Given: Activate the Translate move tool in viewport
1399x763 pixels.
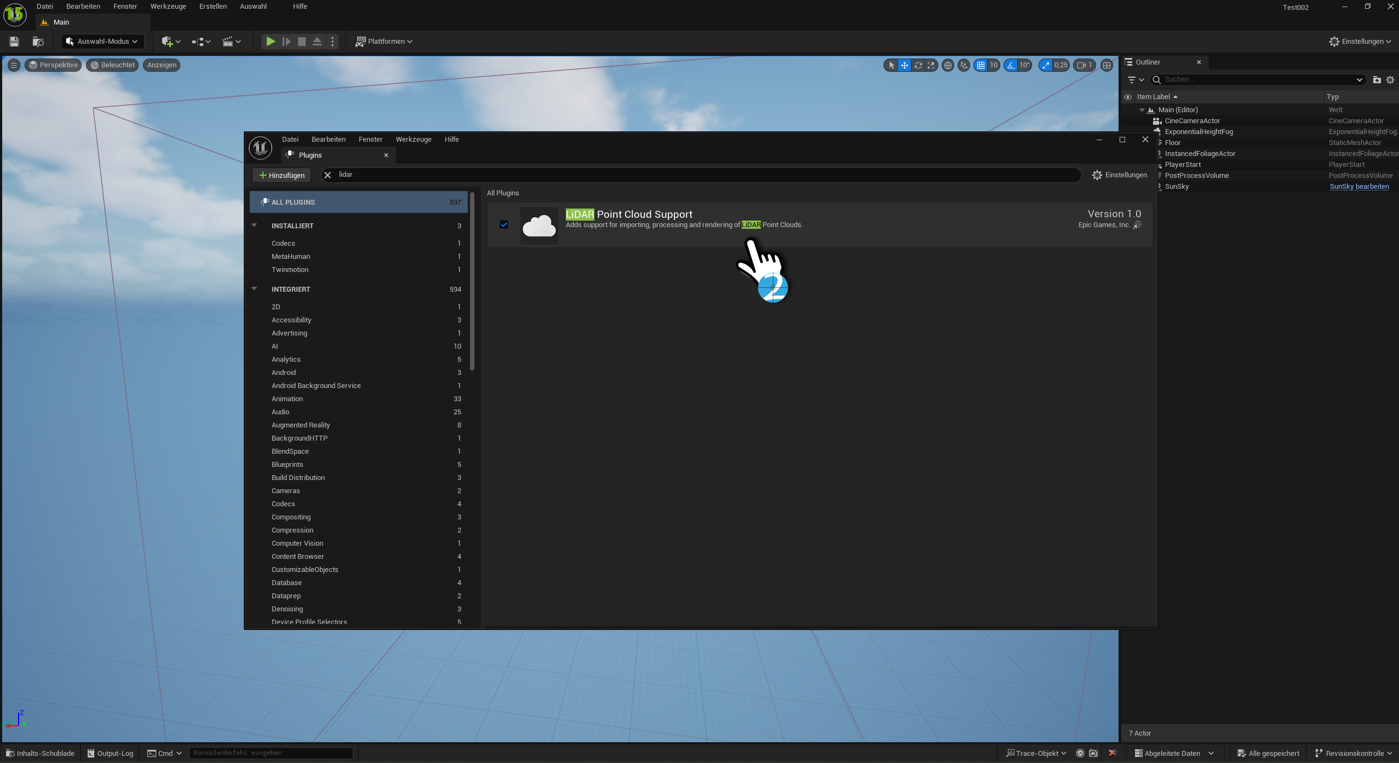Looking at the screenshot, I should (904, 65).
